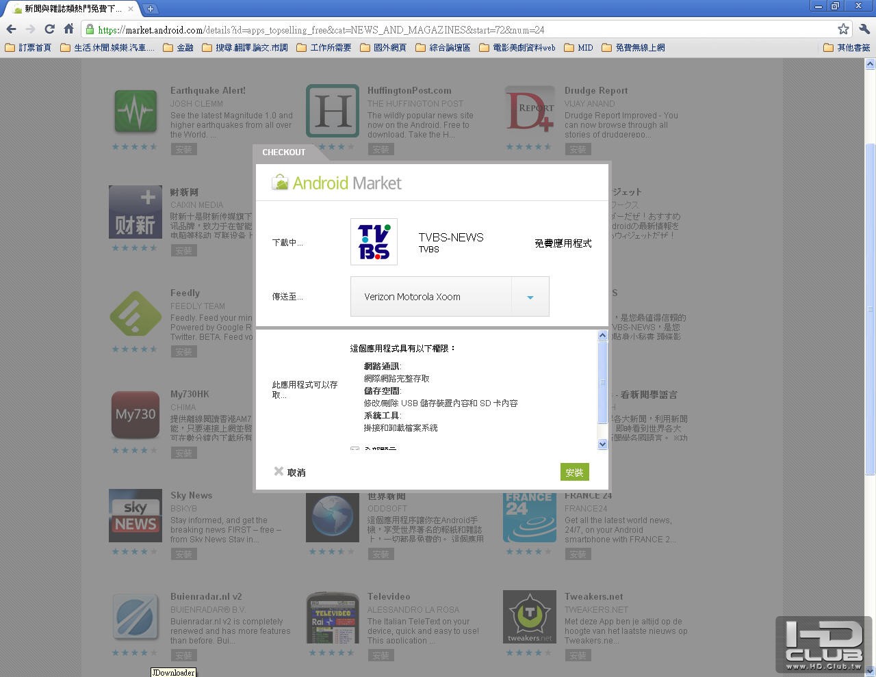Go back to the previous page
The height and width of the screenshot is (677, 876).
pyautogui.click(x=11, y=29)
